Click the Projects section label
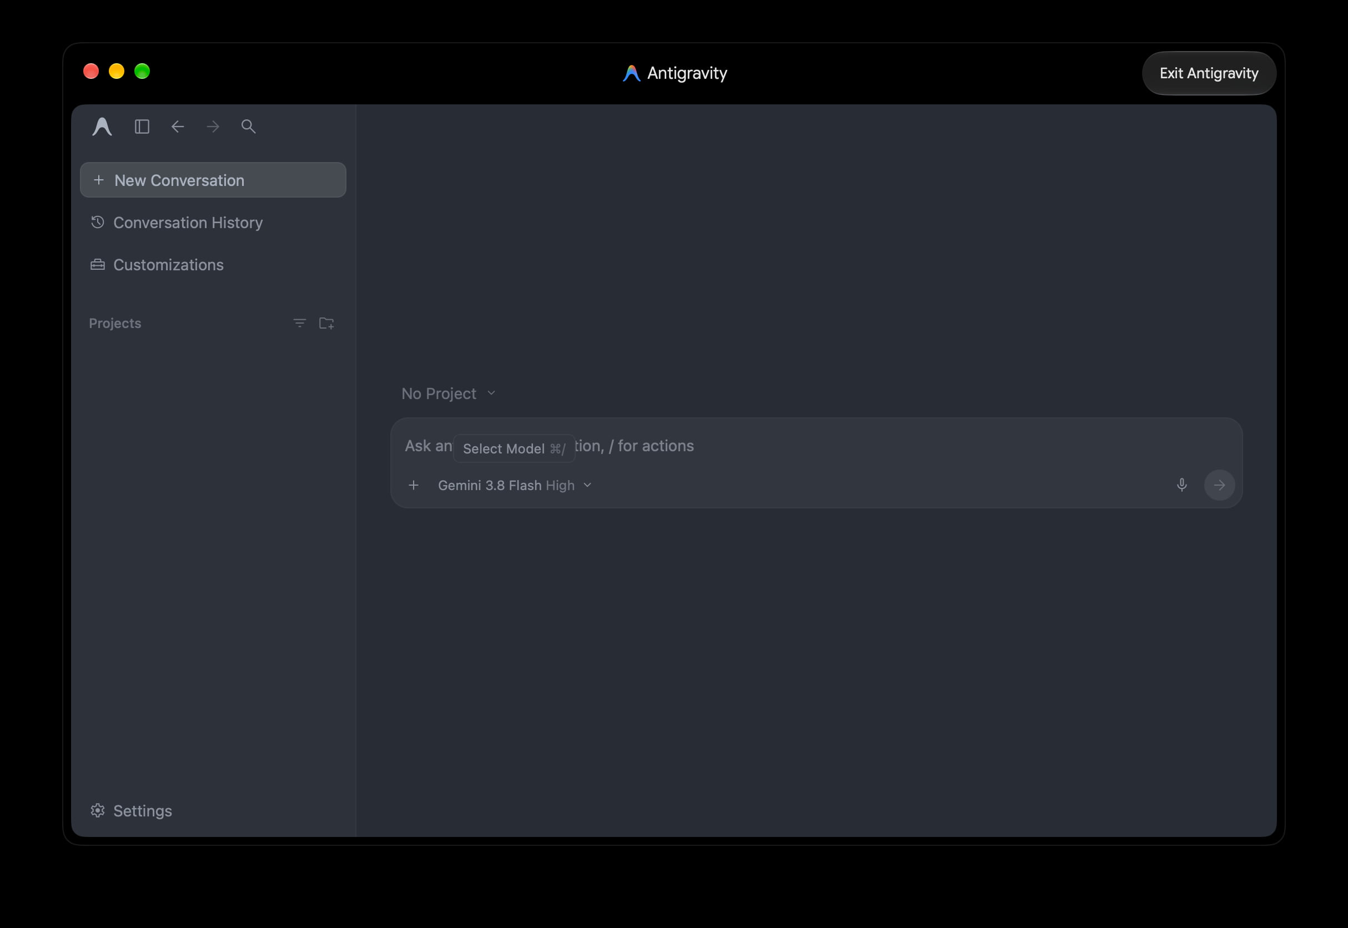Image resolution: width=1348 pixels, height=928 pixels. point(115,323)
